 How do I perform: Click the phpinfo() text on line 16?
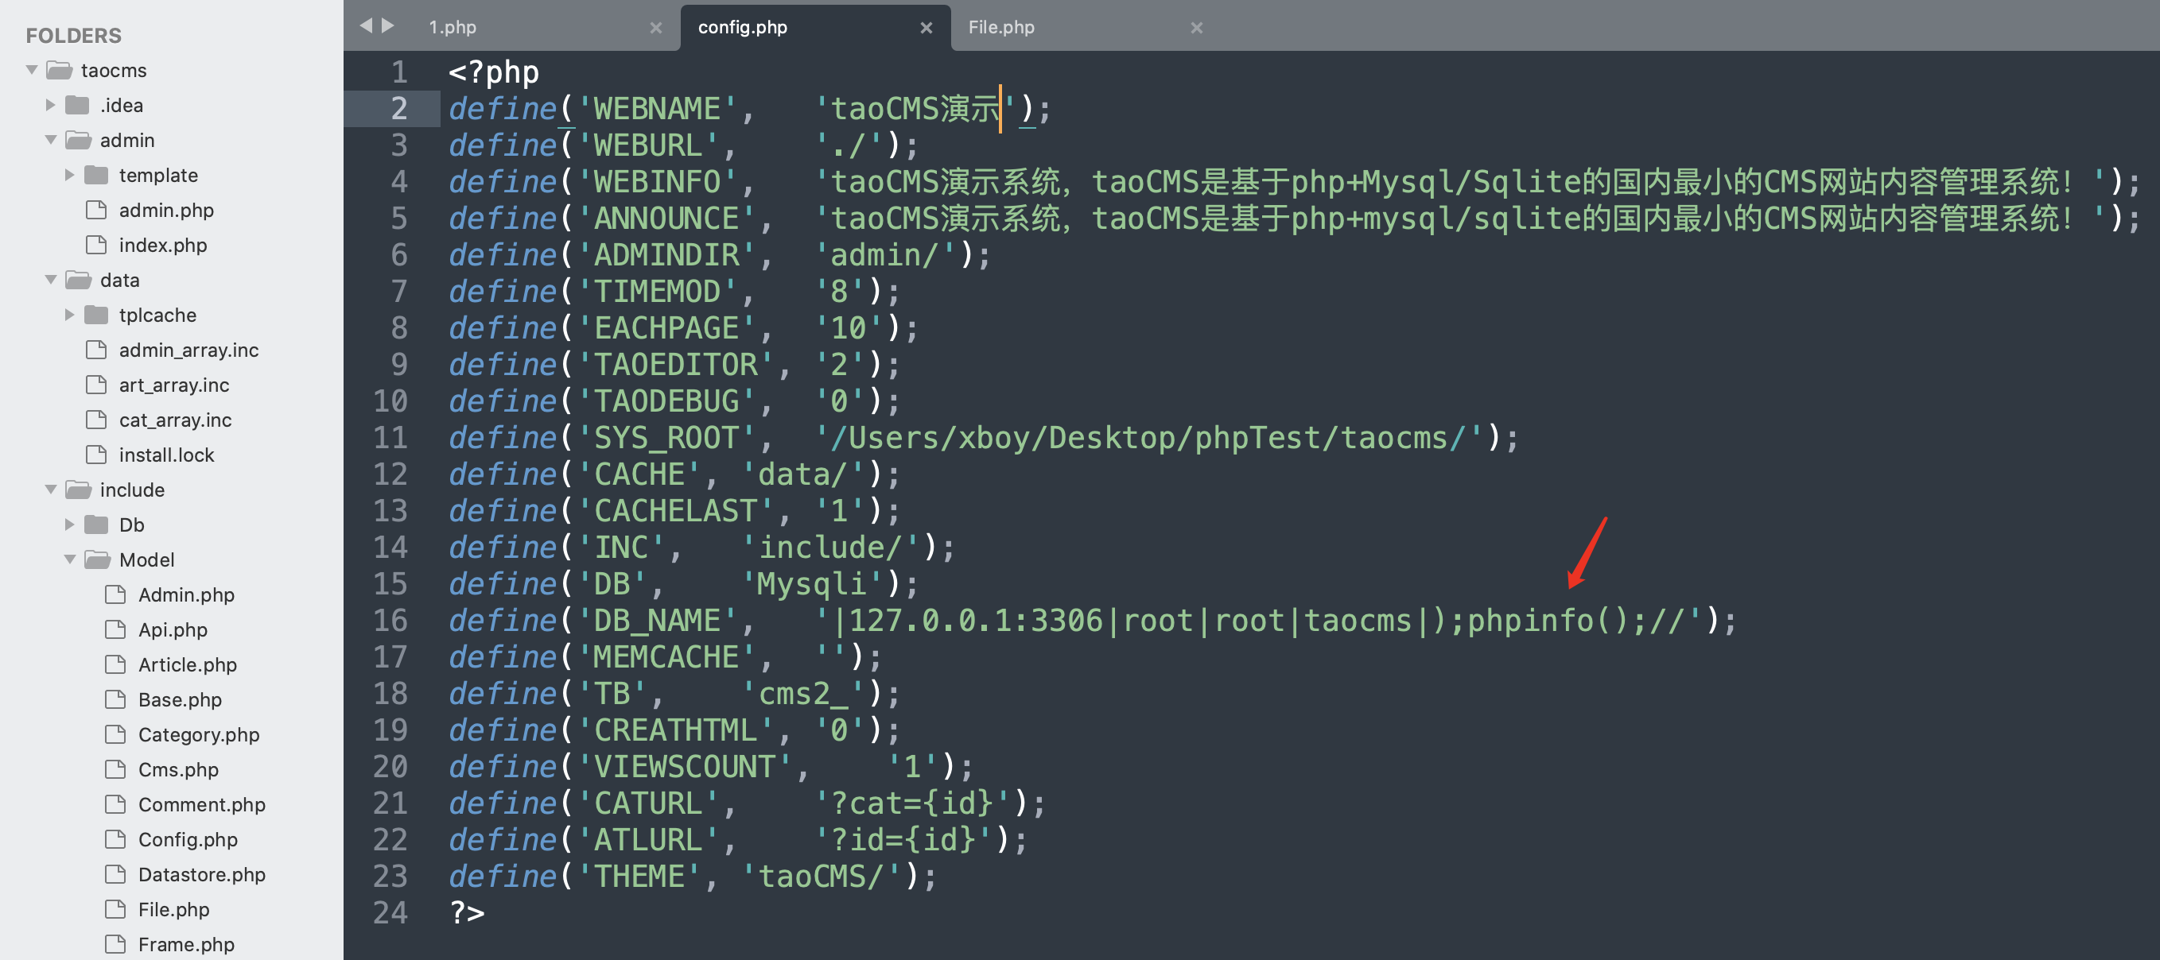point(1546,621)
